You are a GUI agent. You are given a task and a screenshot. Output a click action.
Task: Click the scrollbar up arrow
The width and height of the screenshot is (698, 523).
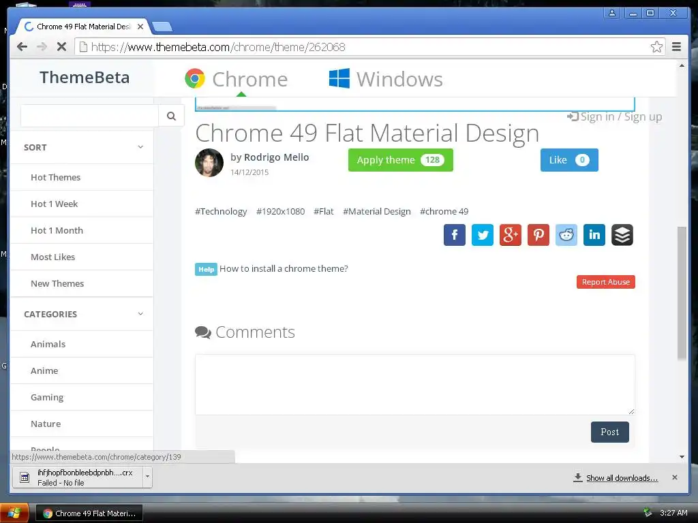point(682,65)
